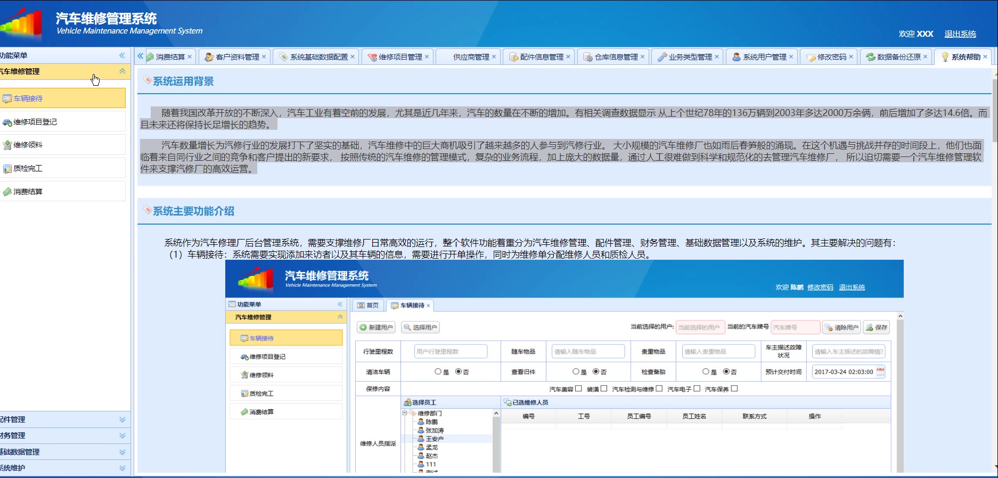Click the 退出系统 link
This screenshot has height=478, width=998.
(960, 34)
